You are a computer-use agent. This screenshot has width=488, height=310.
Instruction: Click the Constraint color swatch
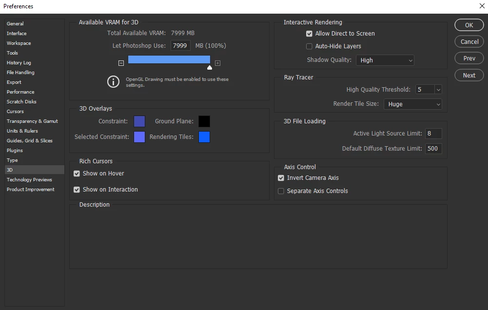[139, 121]
